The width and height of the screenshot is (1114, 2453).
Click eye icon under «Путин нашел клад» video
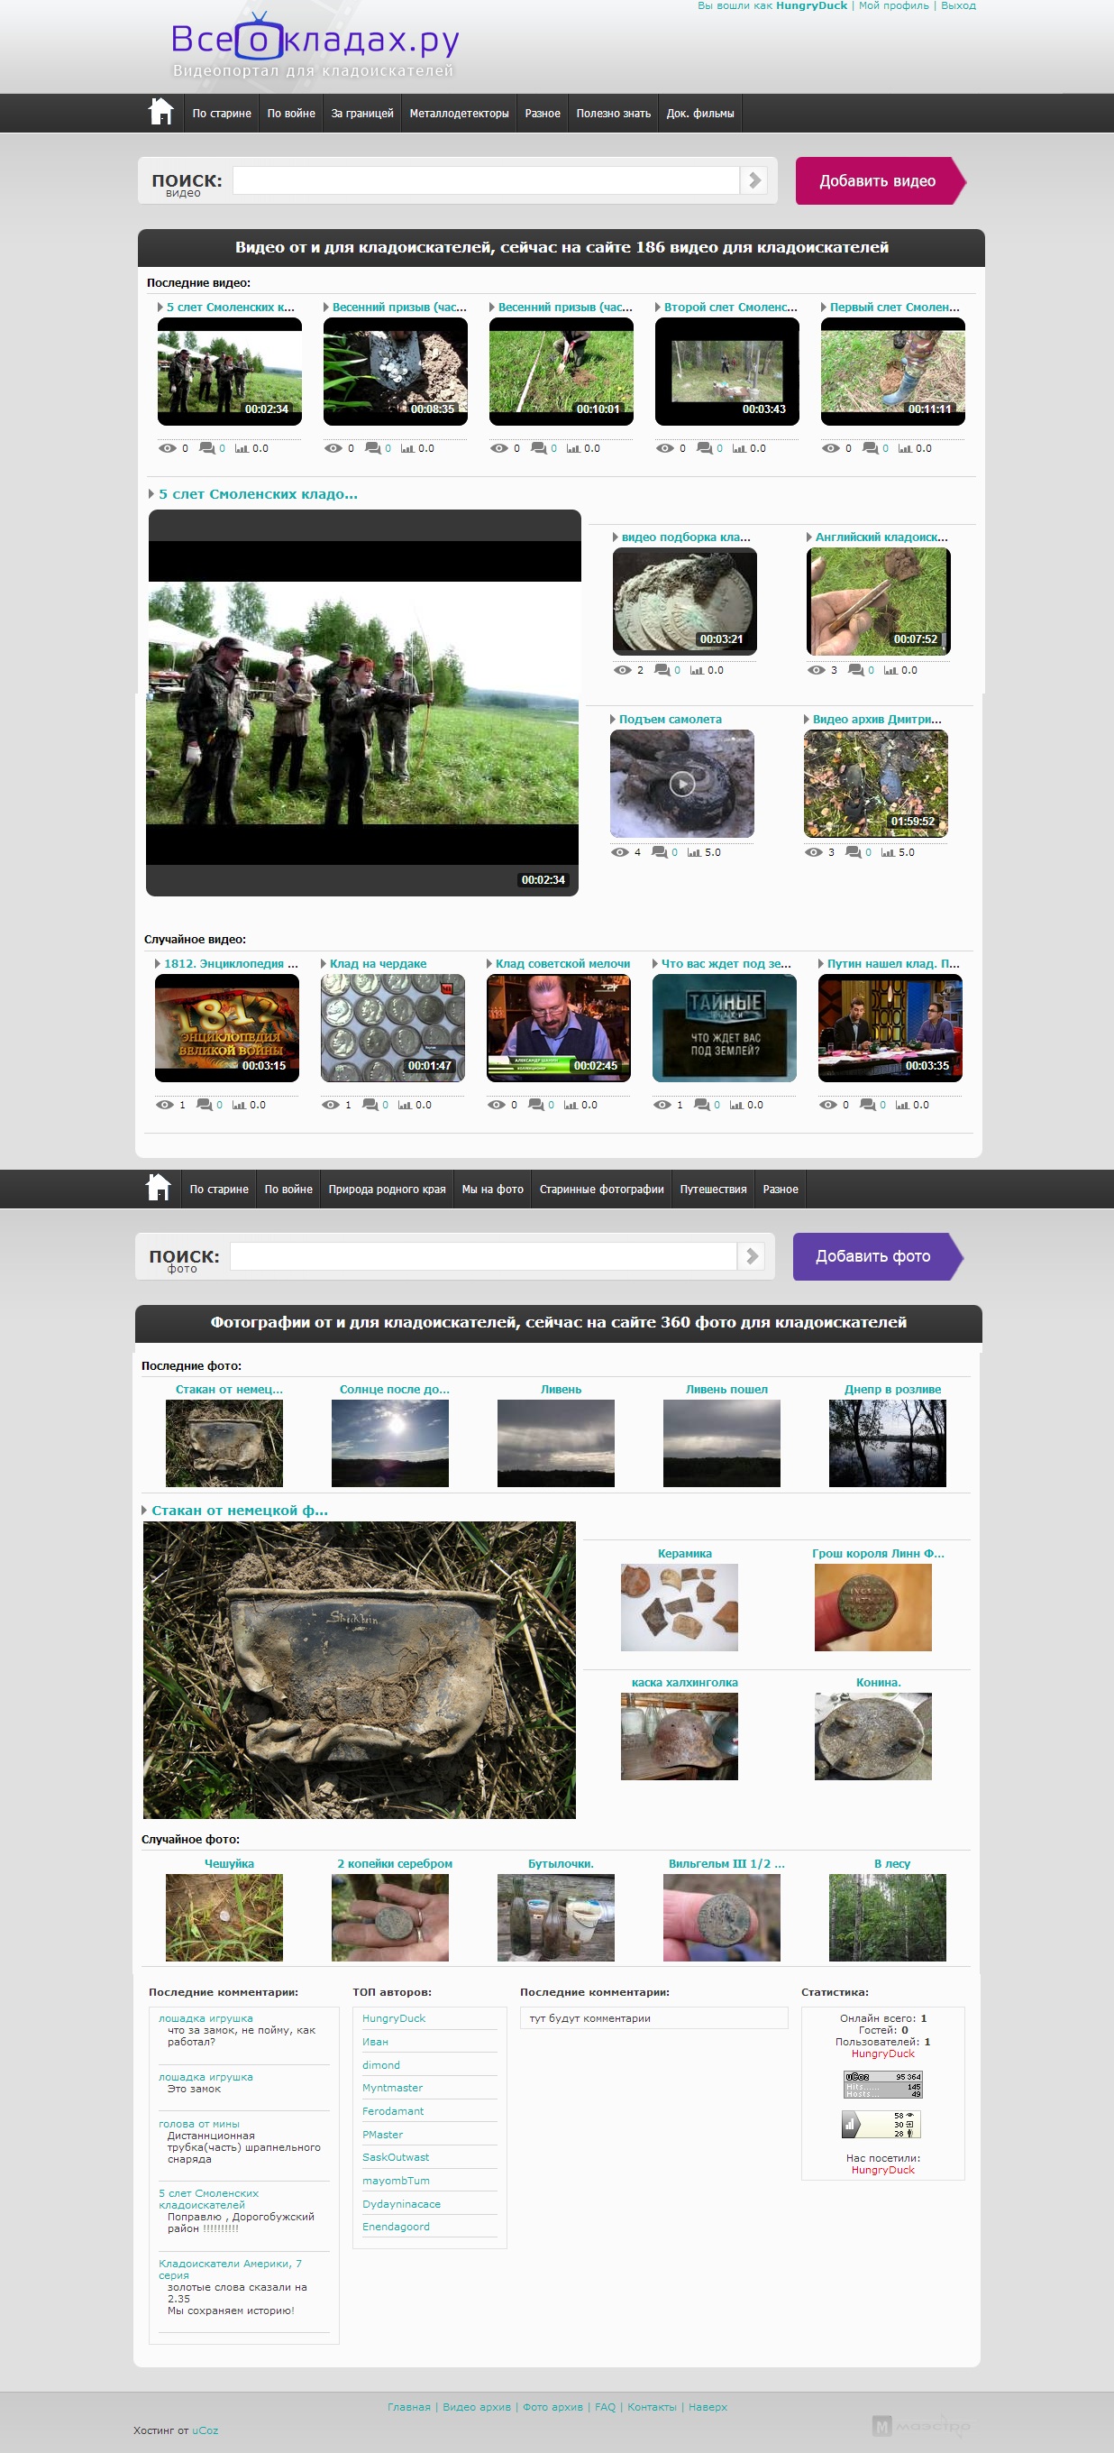click(x=827, y=1105)
